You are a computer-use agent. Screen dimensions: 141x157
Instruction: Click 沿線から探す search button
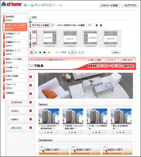point(54,149)
